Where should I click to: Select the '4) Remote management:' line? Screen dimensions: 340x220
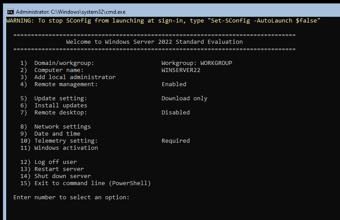pyautogui.click(x=59, y=84)
